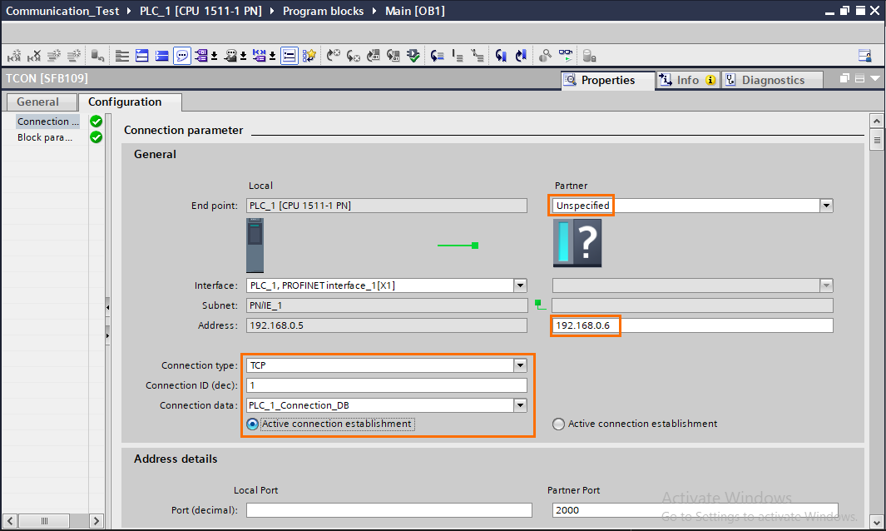Viewport: 886px width, 531px height.
Task: Click the float inspector window icon
Action: pyautogui.click(x=844, y=78)
